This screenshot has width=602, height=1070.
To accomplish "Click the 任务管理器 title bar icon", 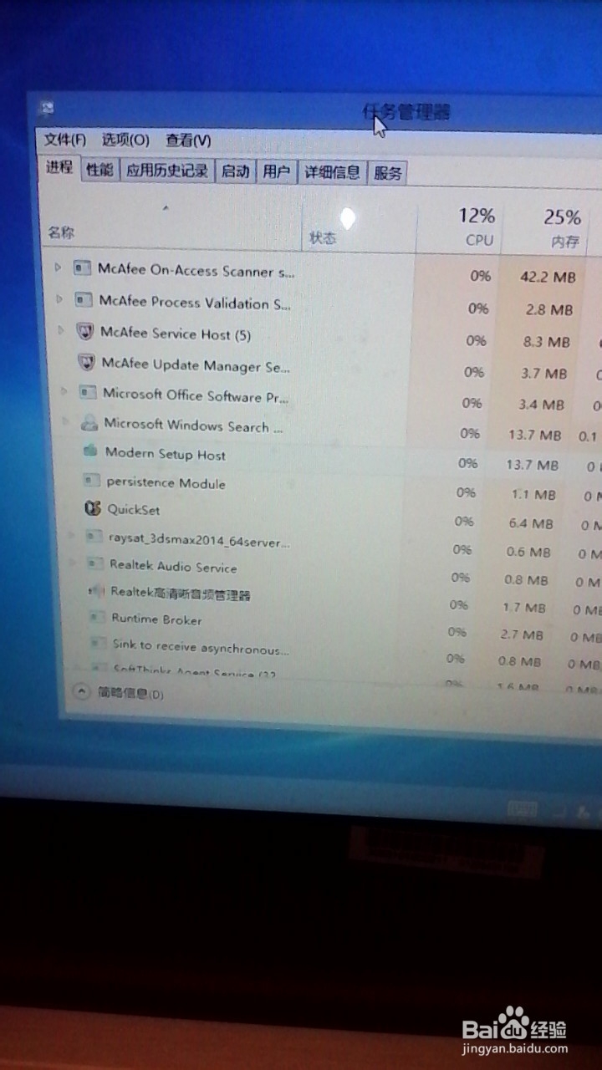I will click(x=47, y=108).
